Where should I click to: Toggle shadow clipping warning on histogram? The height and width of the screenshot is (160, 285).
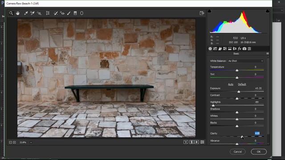click(210, 11)
